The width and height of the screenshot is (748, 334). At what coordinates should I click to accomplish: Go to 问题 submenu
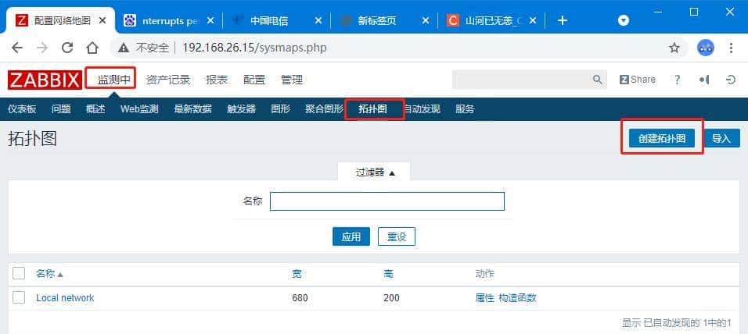[61, 109]
